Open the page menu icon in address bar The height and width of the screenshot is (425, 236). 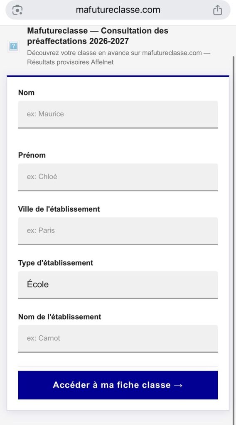click(17, 10)
